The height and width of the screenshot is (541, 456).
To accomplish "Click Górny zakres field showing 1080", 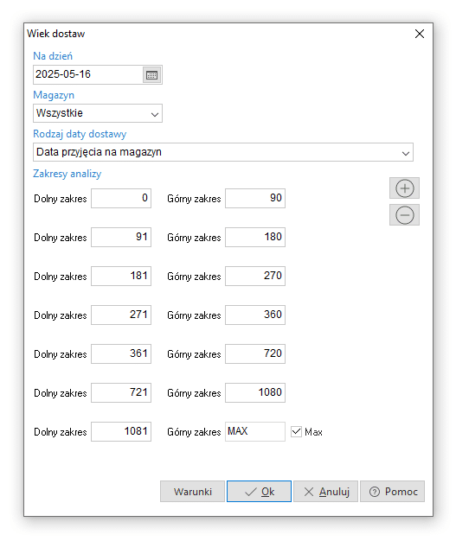I will point(255,392).
